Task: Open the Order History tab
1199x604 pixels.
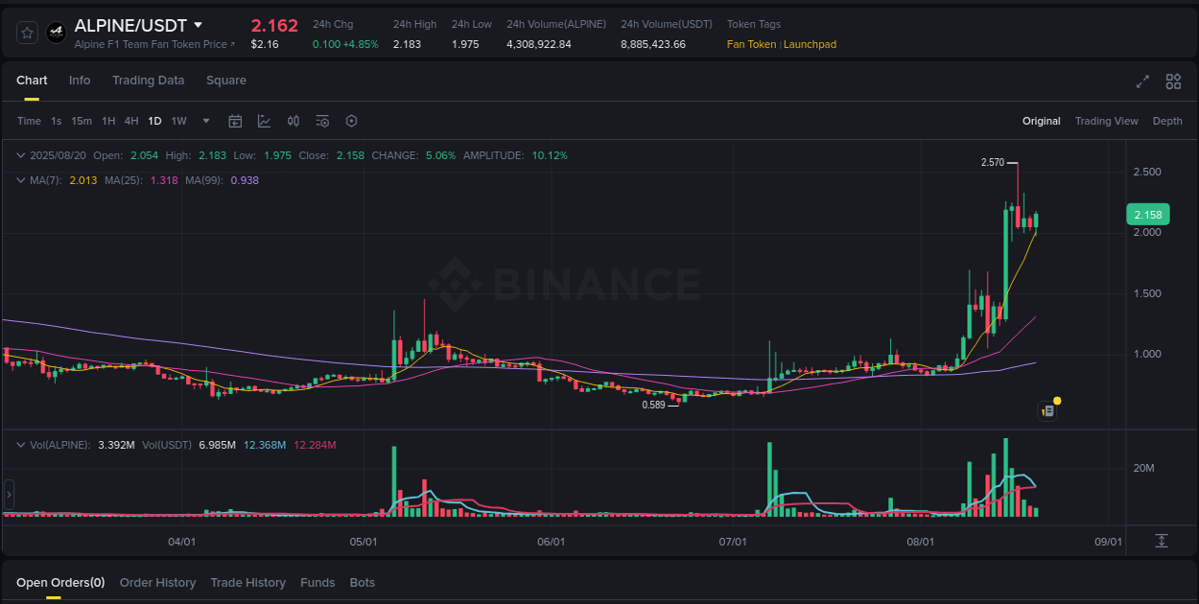Action: pos(157,582)
